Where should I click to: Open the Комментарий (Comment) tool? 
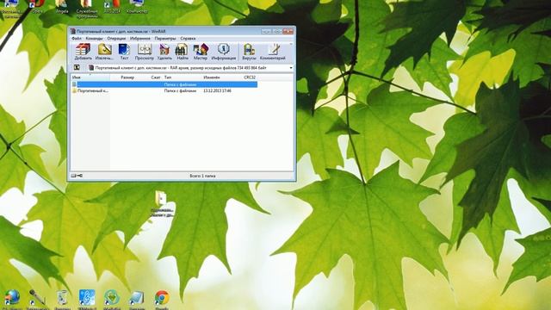(x=273, y=52)
